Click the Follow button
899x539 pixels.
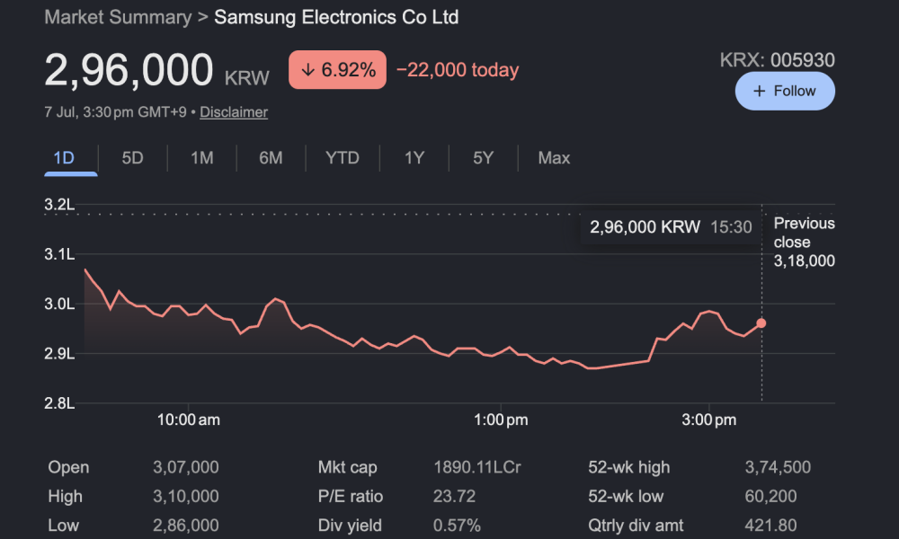point(785,91)
